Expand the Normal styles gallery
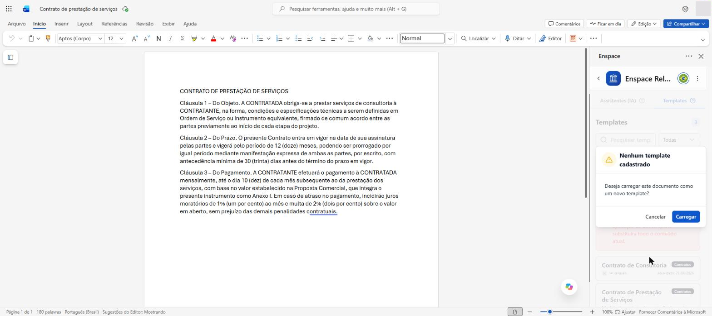This screenshot has width=712, height=316. pyautogui.click(x=450, y=38)
